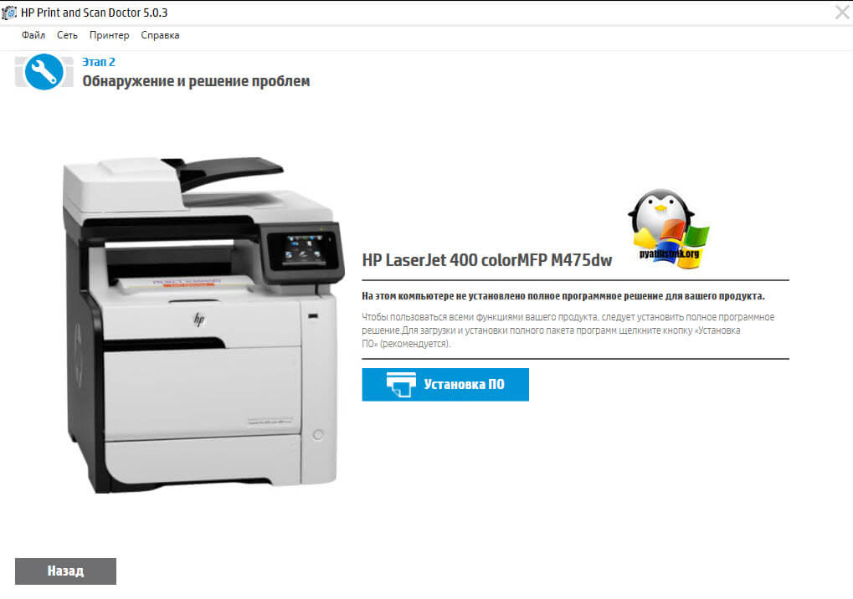Click the printer icon inside Установка ПО

tap(401, 385)
